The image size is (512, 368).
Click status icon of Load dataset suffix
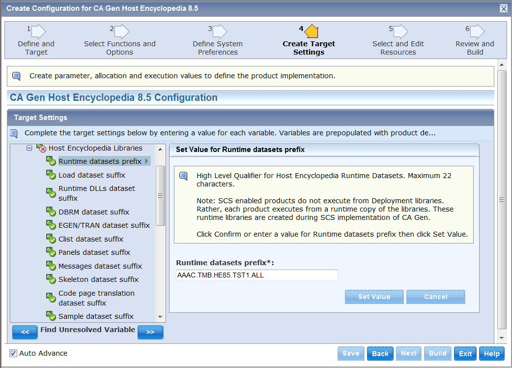(x=51, y=175)
